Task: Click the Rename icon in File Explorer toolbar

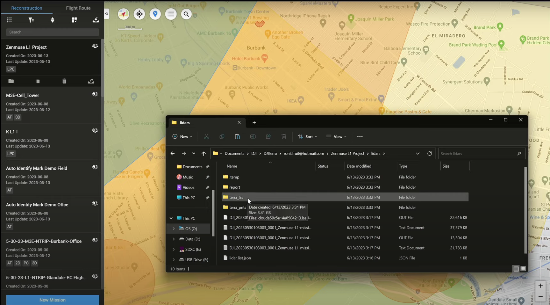Action: point(253,137)
